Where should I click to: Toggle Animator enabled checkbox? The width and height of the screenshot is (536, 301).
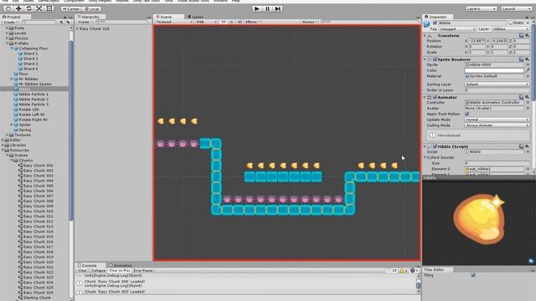(x=435, y=97)
